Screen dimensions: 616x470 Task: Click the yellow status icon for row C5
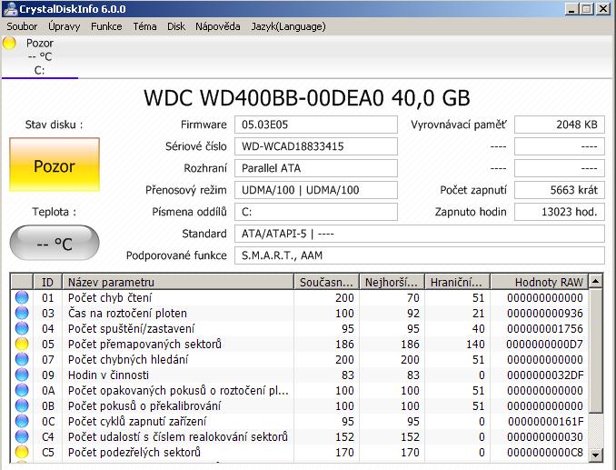click(x=22, y=452)
